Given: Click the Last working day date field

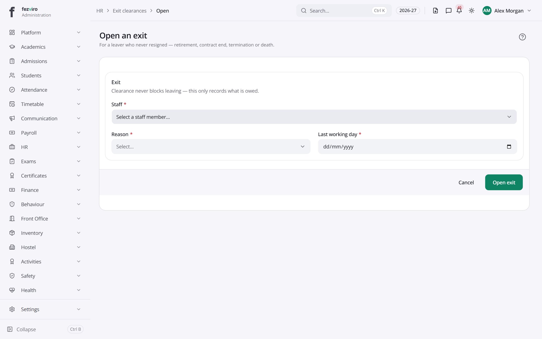Looking at the screenshot, I should (417, 147).
